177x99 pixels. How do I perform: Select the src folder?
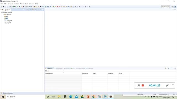tap(6, 19)
